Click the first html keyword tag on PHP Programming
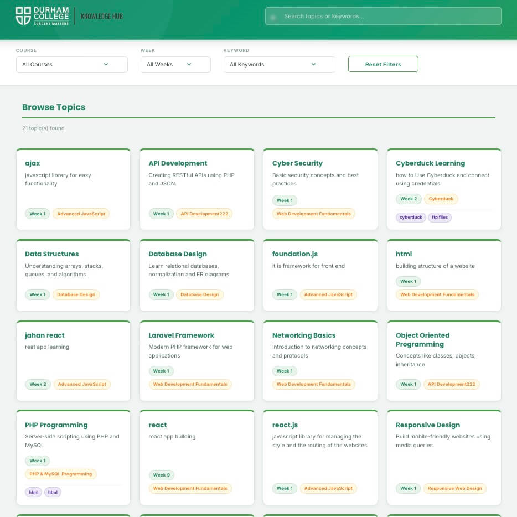This screenshot has height=517, width=517. pyautogui.click(x=33, y=492)
